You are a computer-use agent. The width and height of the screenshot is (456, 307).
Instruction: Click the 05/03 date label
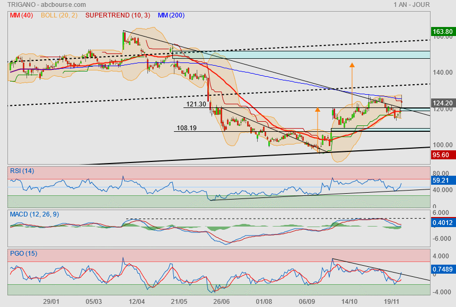click(94, 302)
